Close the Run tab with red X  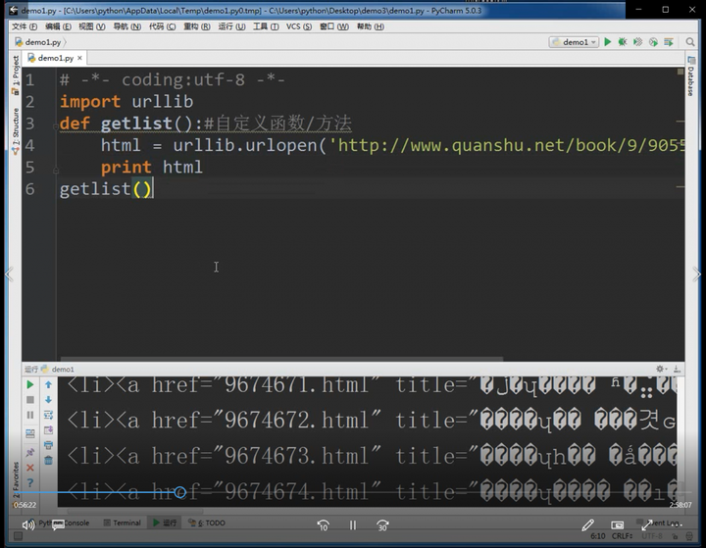30,468
